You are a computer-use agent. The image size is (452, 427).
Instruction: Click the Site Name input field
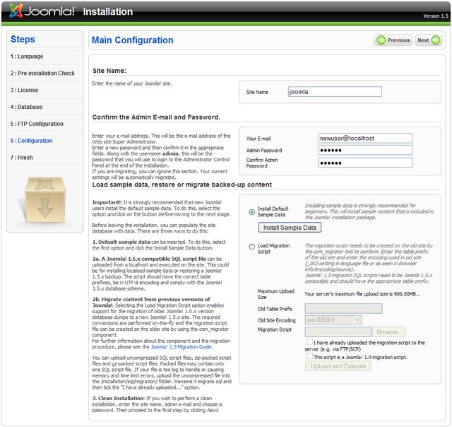pos(335,92)
